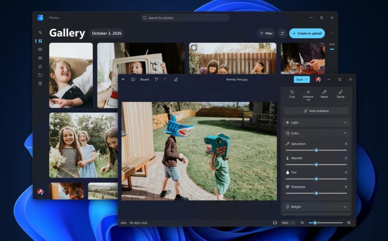Click the Warmth label
The height and width of the screenshot is (241, 388).
point(297,158)
